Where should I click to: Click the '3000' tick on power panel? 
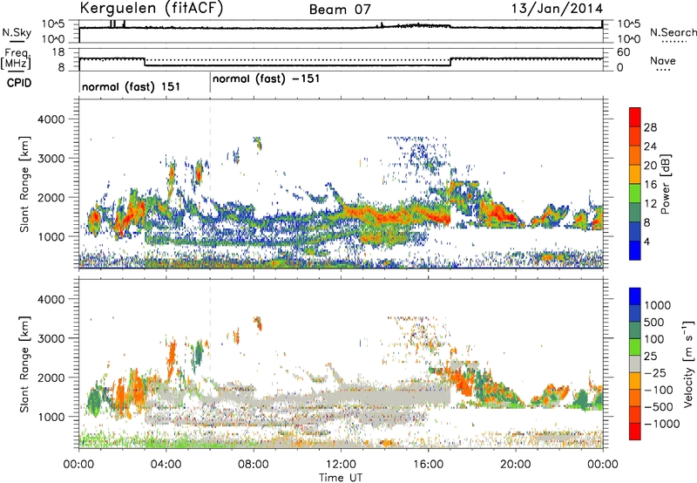[x=51, y=159]
